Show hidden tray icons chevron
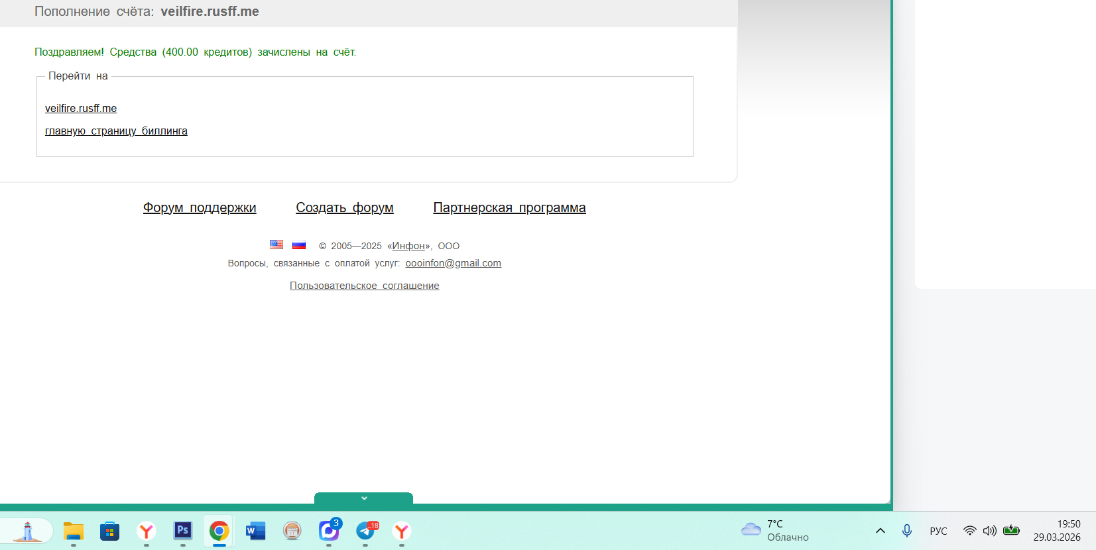Image resolution: width=1096 pixels, height=550 pixels. [x=881, y=531]
